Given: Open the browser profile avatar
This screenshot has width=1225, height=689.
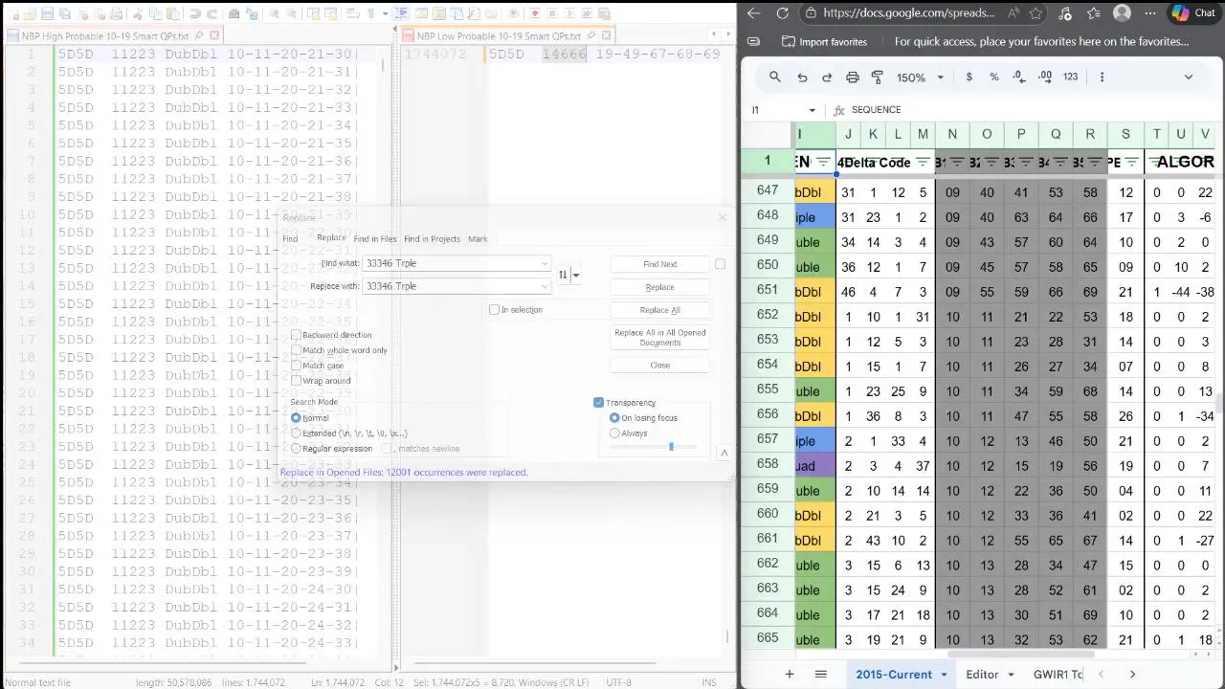Looking at the screenshot, I should 1123,13.
